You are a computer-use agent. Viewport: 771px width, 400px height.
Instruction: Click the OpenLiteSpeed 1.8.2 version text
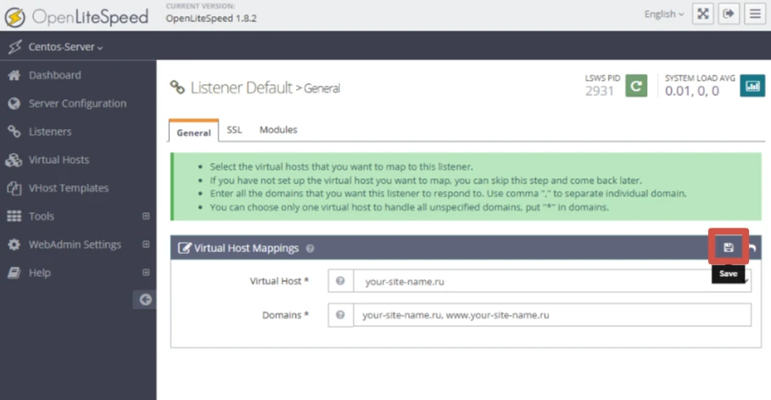point(211,19)
